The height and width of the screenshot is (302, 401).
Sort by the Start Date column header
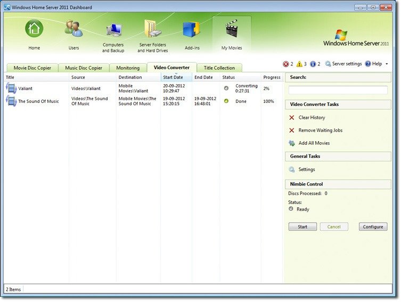[x=176, y=77]
